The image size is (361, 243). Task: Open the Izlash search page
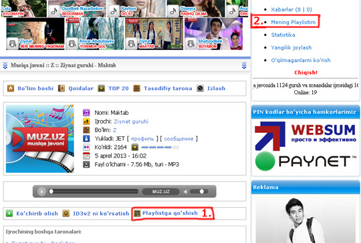click(x=216, y=89)
